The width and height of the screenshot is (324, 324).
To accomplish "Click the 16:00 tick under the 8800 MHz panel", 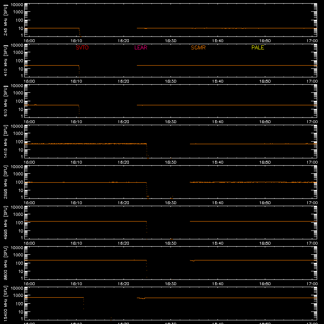I will pos(29,284).
